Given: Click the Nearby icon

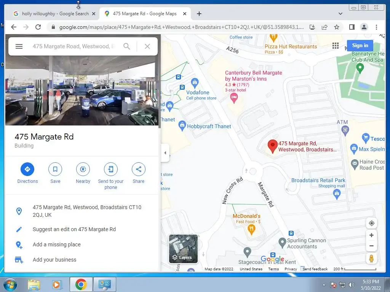Looking at the screenshot, I should [x=83, y=169].
